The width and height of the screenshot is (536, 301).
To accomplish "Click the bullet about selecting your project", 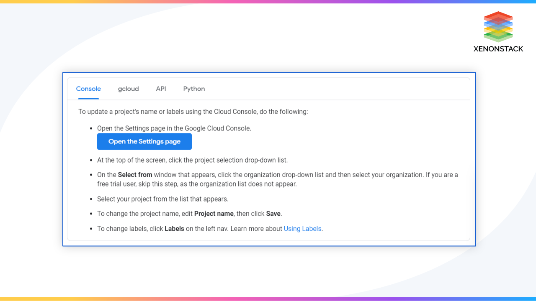I will [x=163, y=199].
